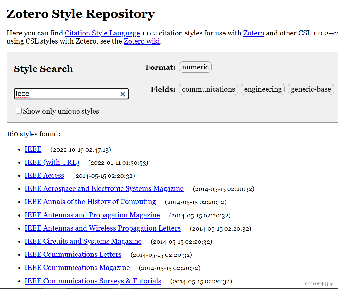Open IEEE Antennas and Wireless Propagation Letters
Viewport: 338px width, 289px height.
[103, 228]
